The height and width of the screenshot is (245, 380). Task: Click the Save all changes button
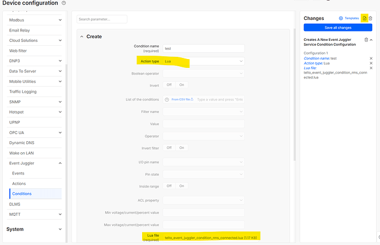[x=338, y=28]
